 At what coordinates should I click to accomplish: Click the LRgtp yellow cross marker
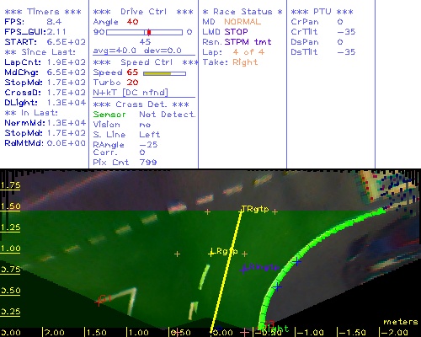coord(211,254)
